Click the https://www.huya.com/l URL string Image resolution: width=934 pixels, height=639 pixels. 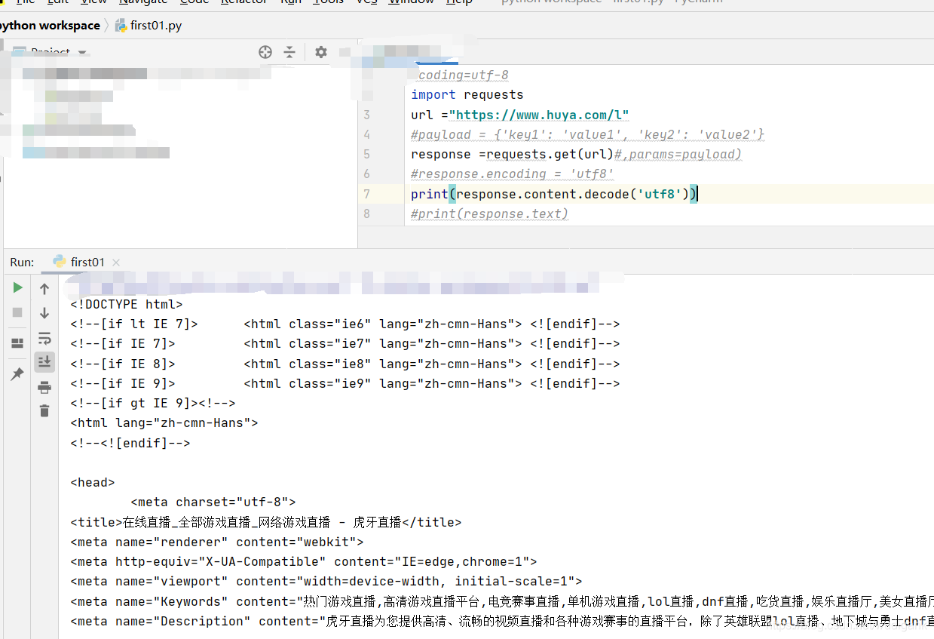(x=539, y=115)
